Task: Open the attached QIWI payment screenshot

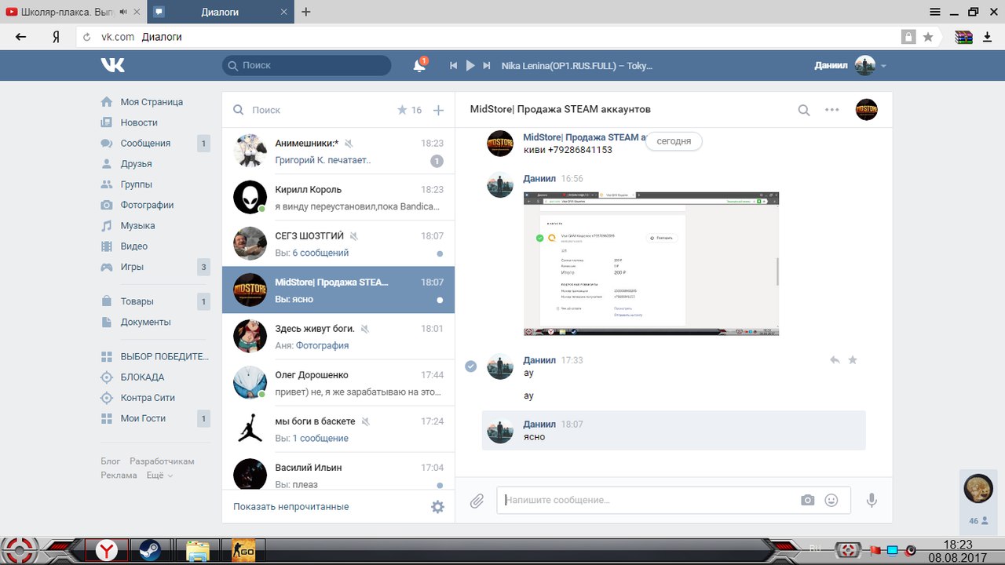Action: (651, 264)
